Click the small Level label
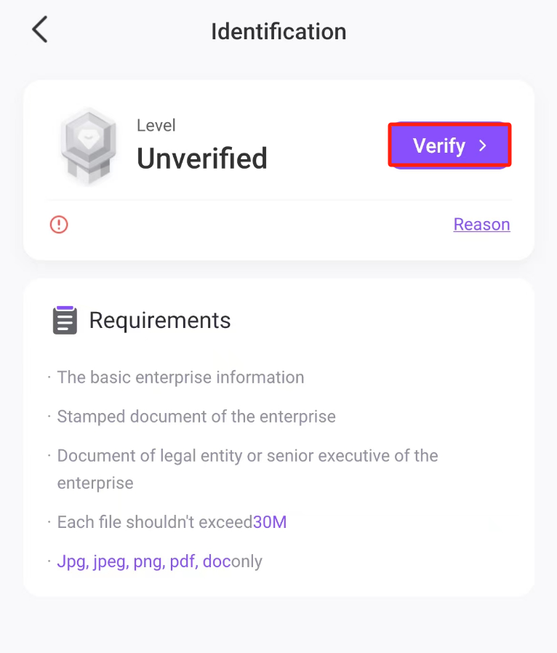Screen dimensions: 557x653 coord(156,125)
